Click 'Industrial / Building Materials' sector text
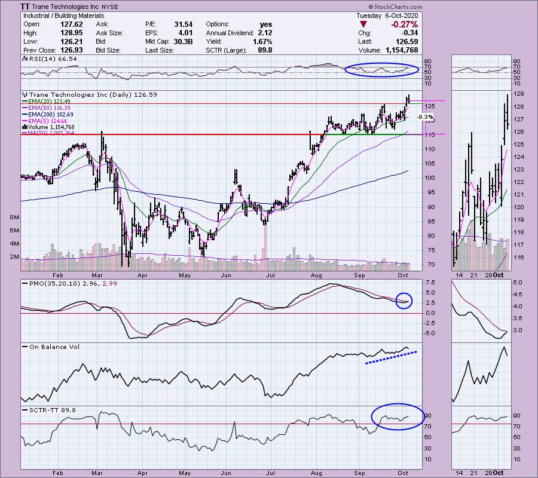 tap(64, 16)
